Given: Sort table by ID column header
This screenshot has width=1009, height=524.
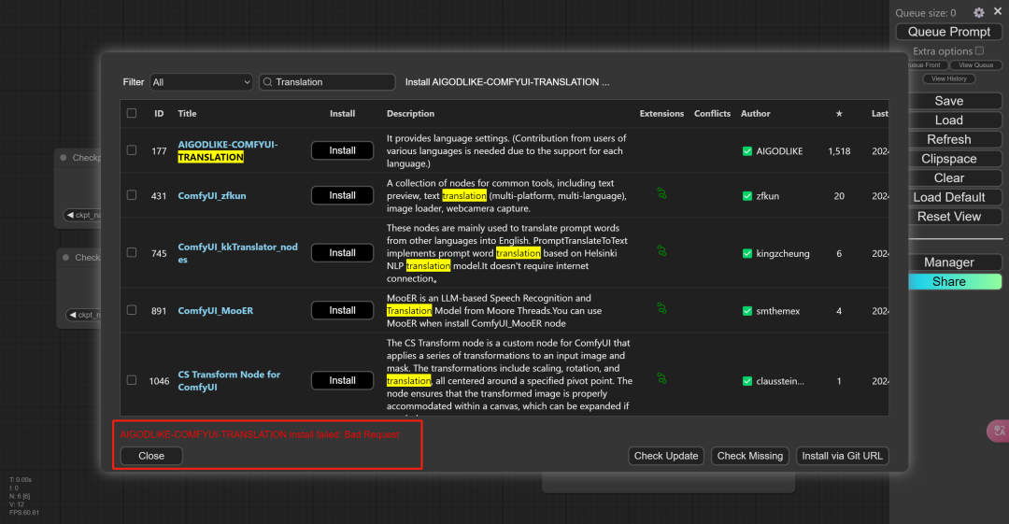Looking at the screenshot, I should click(x=159, y=113).
